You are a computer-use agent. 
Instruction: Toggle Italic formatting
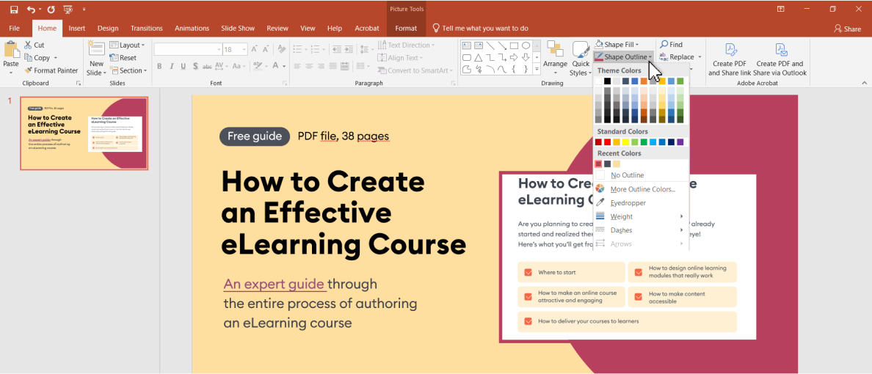coord(171,66)
